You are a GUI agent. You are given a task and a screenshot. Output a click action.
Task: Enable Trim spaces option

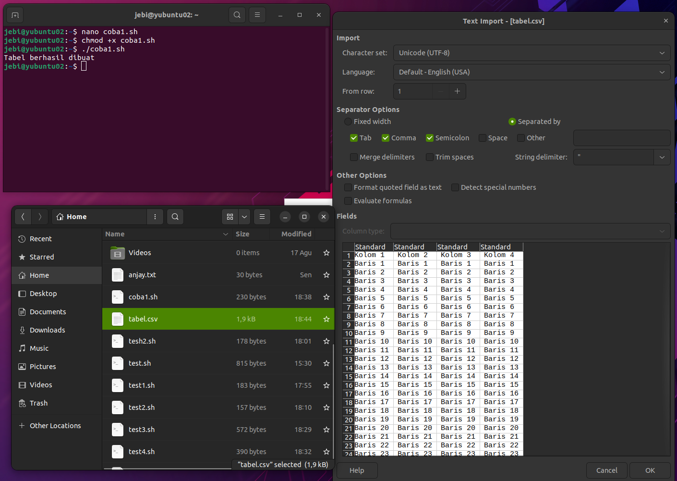[430, 157]
